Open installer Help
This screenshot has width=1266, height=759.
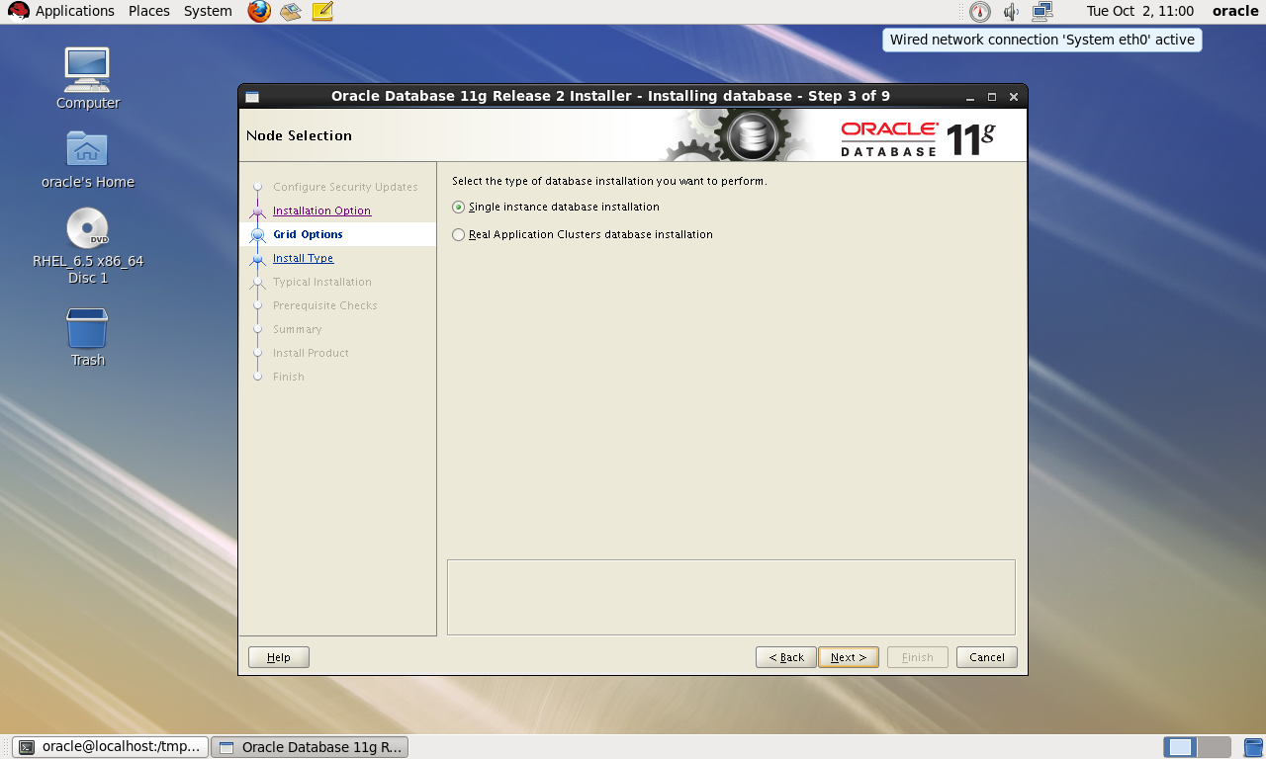(279, 657)
